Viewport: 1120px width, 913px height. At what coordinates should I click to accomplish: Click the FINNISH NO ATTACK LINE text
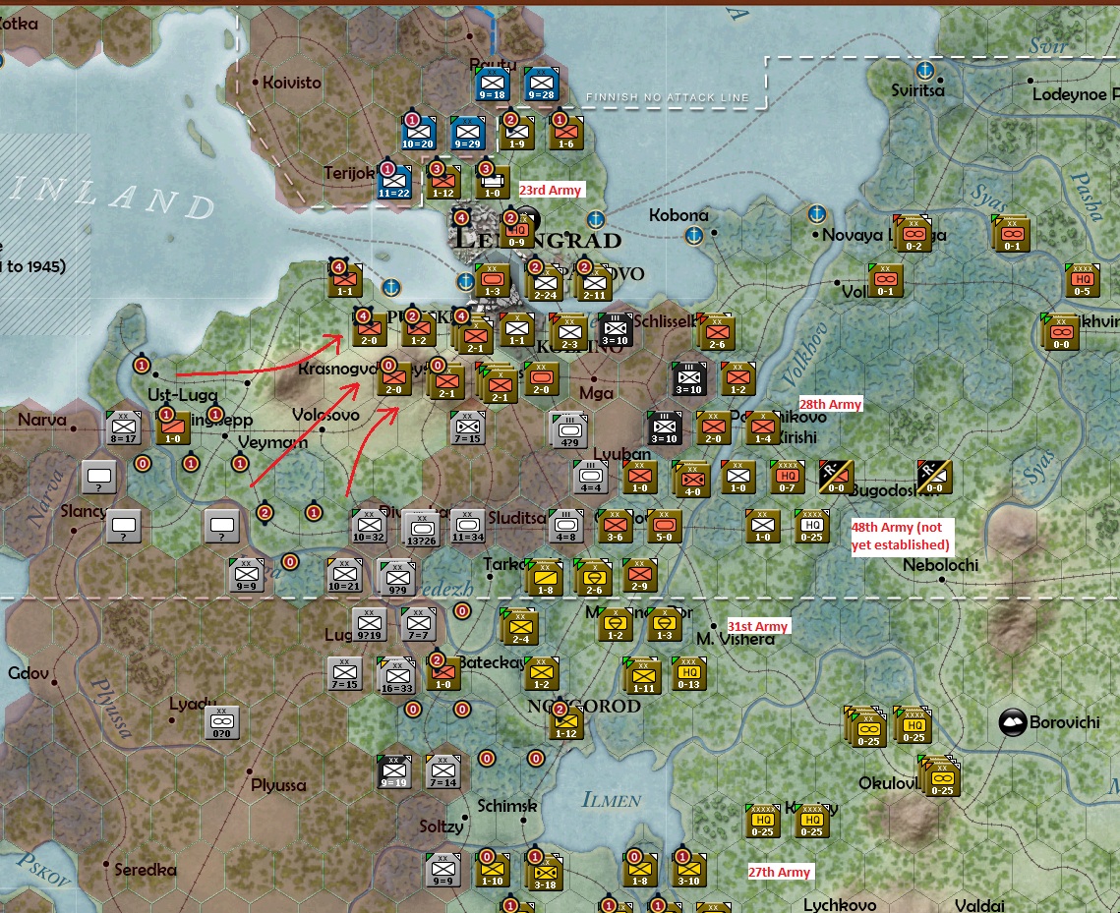click(667, 97)
